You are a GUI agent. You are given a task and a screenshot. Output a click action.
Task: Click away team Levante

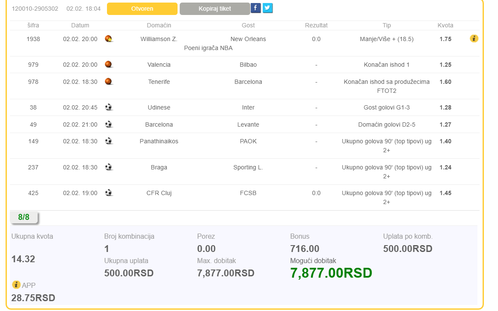tap(248, 125)
